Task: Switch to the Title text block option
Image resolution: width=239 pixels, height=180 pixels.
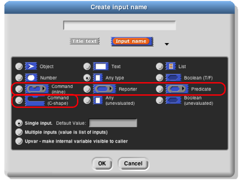Action: pos(84,41)
